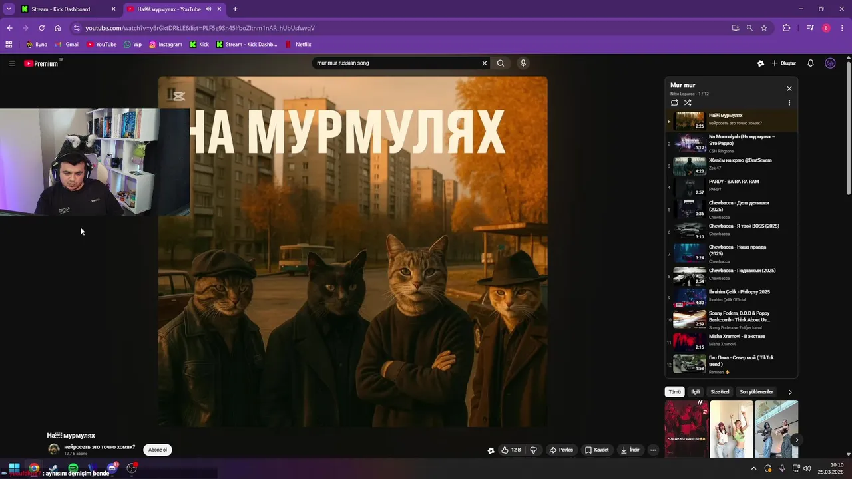
Task: Open the Netflix bookmark
Action: click(298, 45)
